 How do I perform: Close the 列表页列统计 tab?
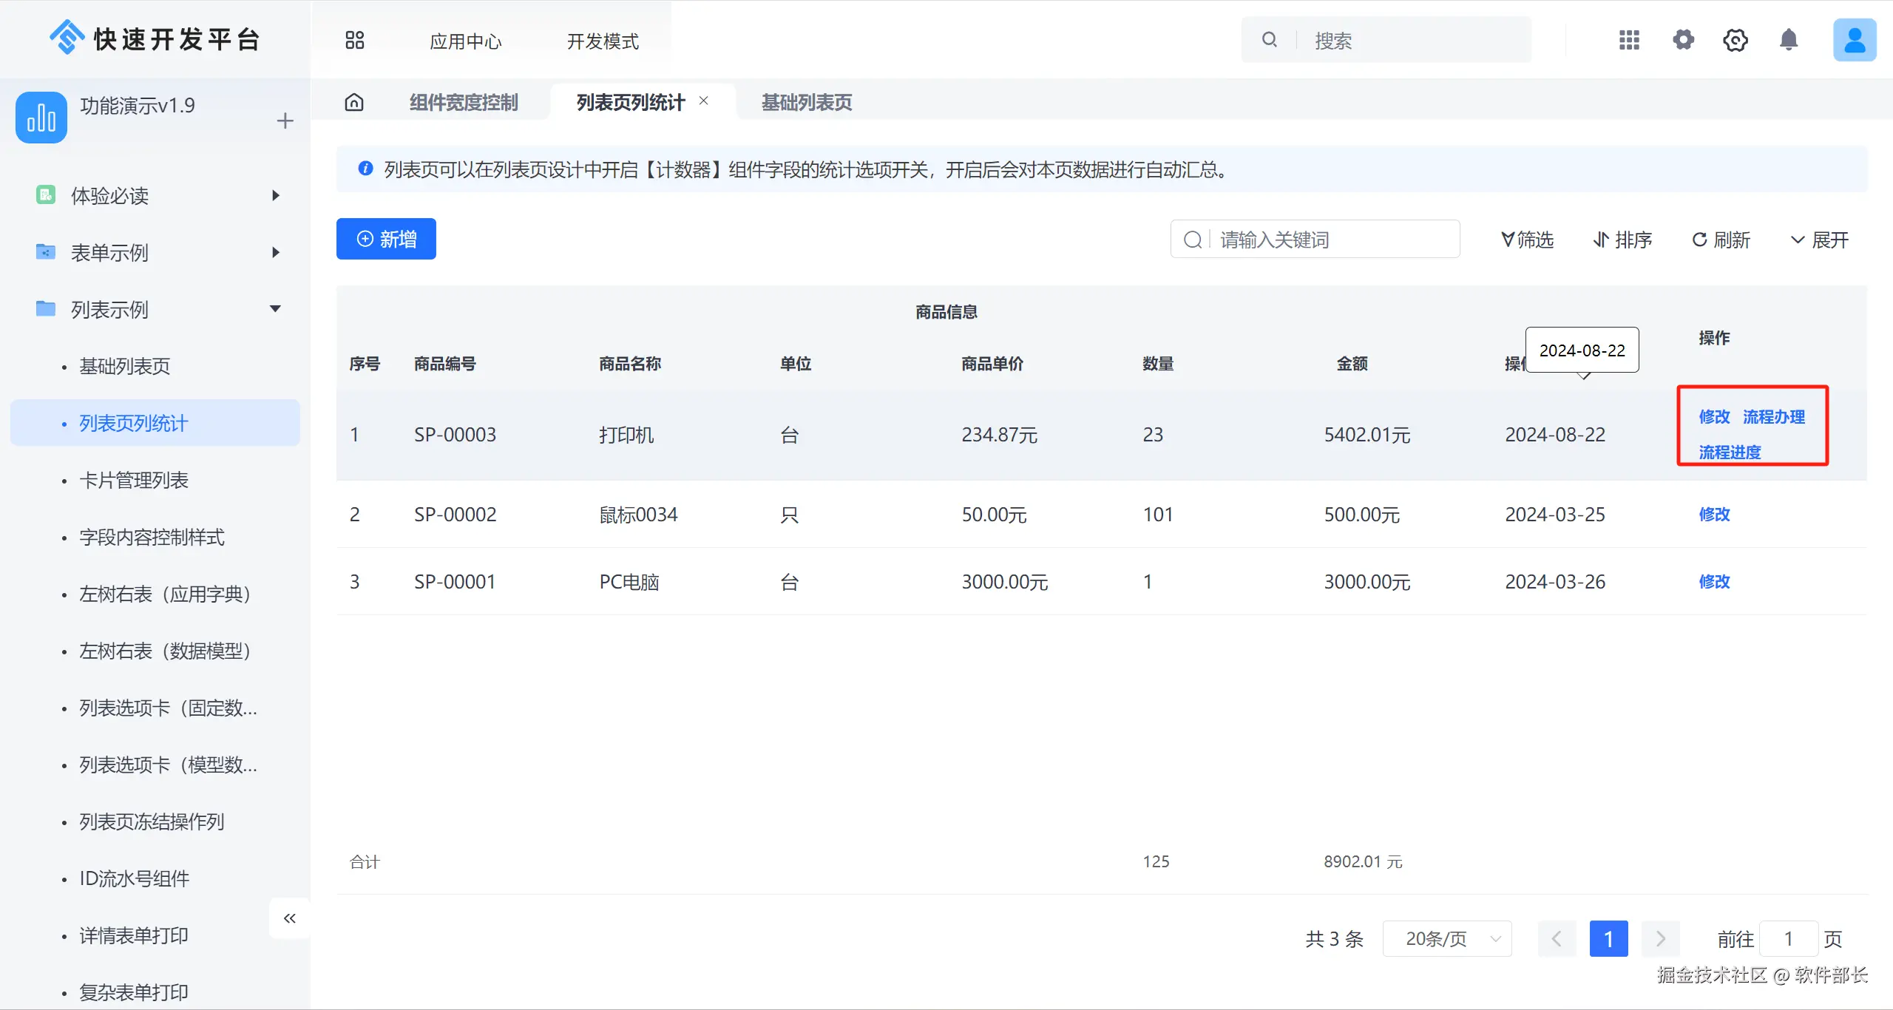point(703,101)
